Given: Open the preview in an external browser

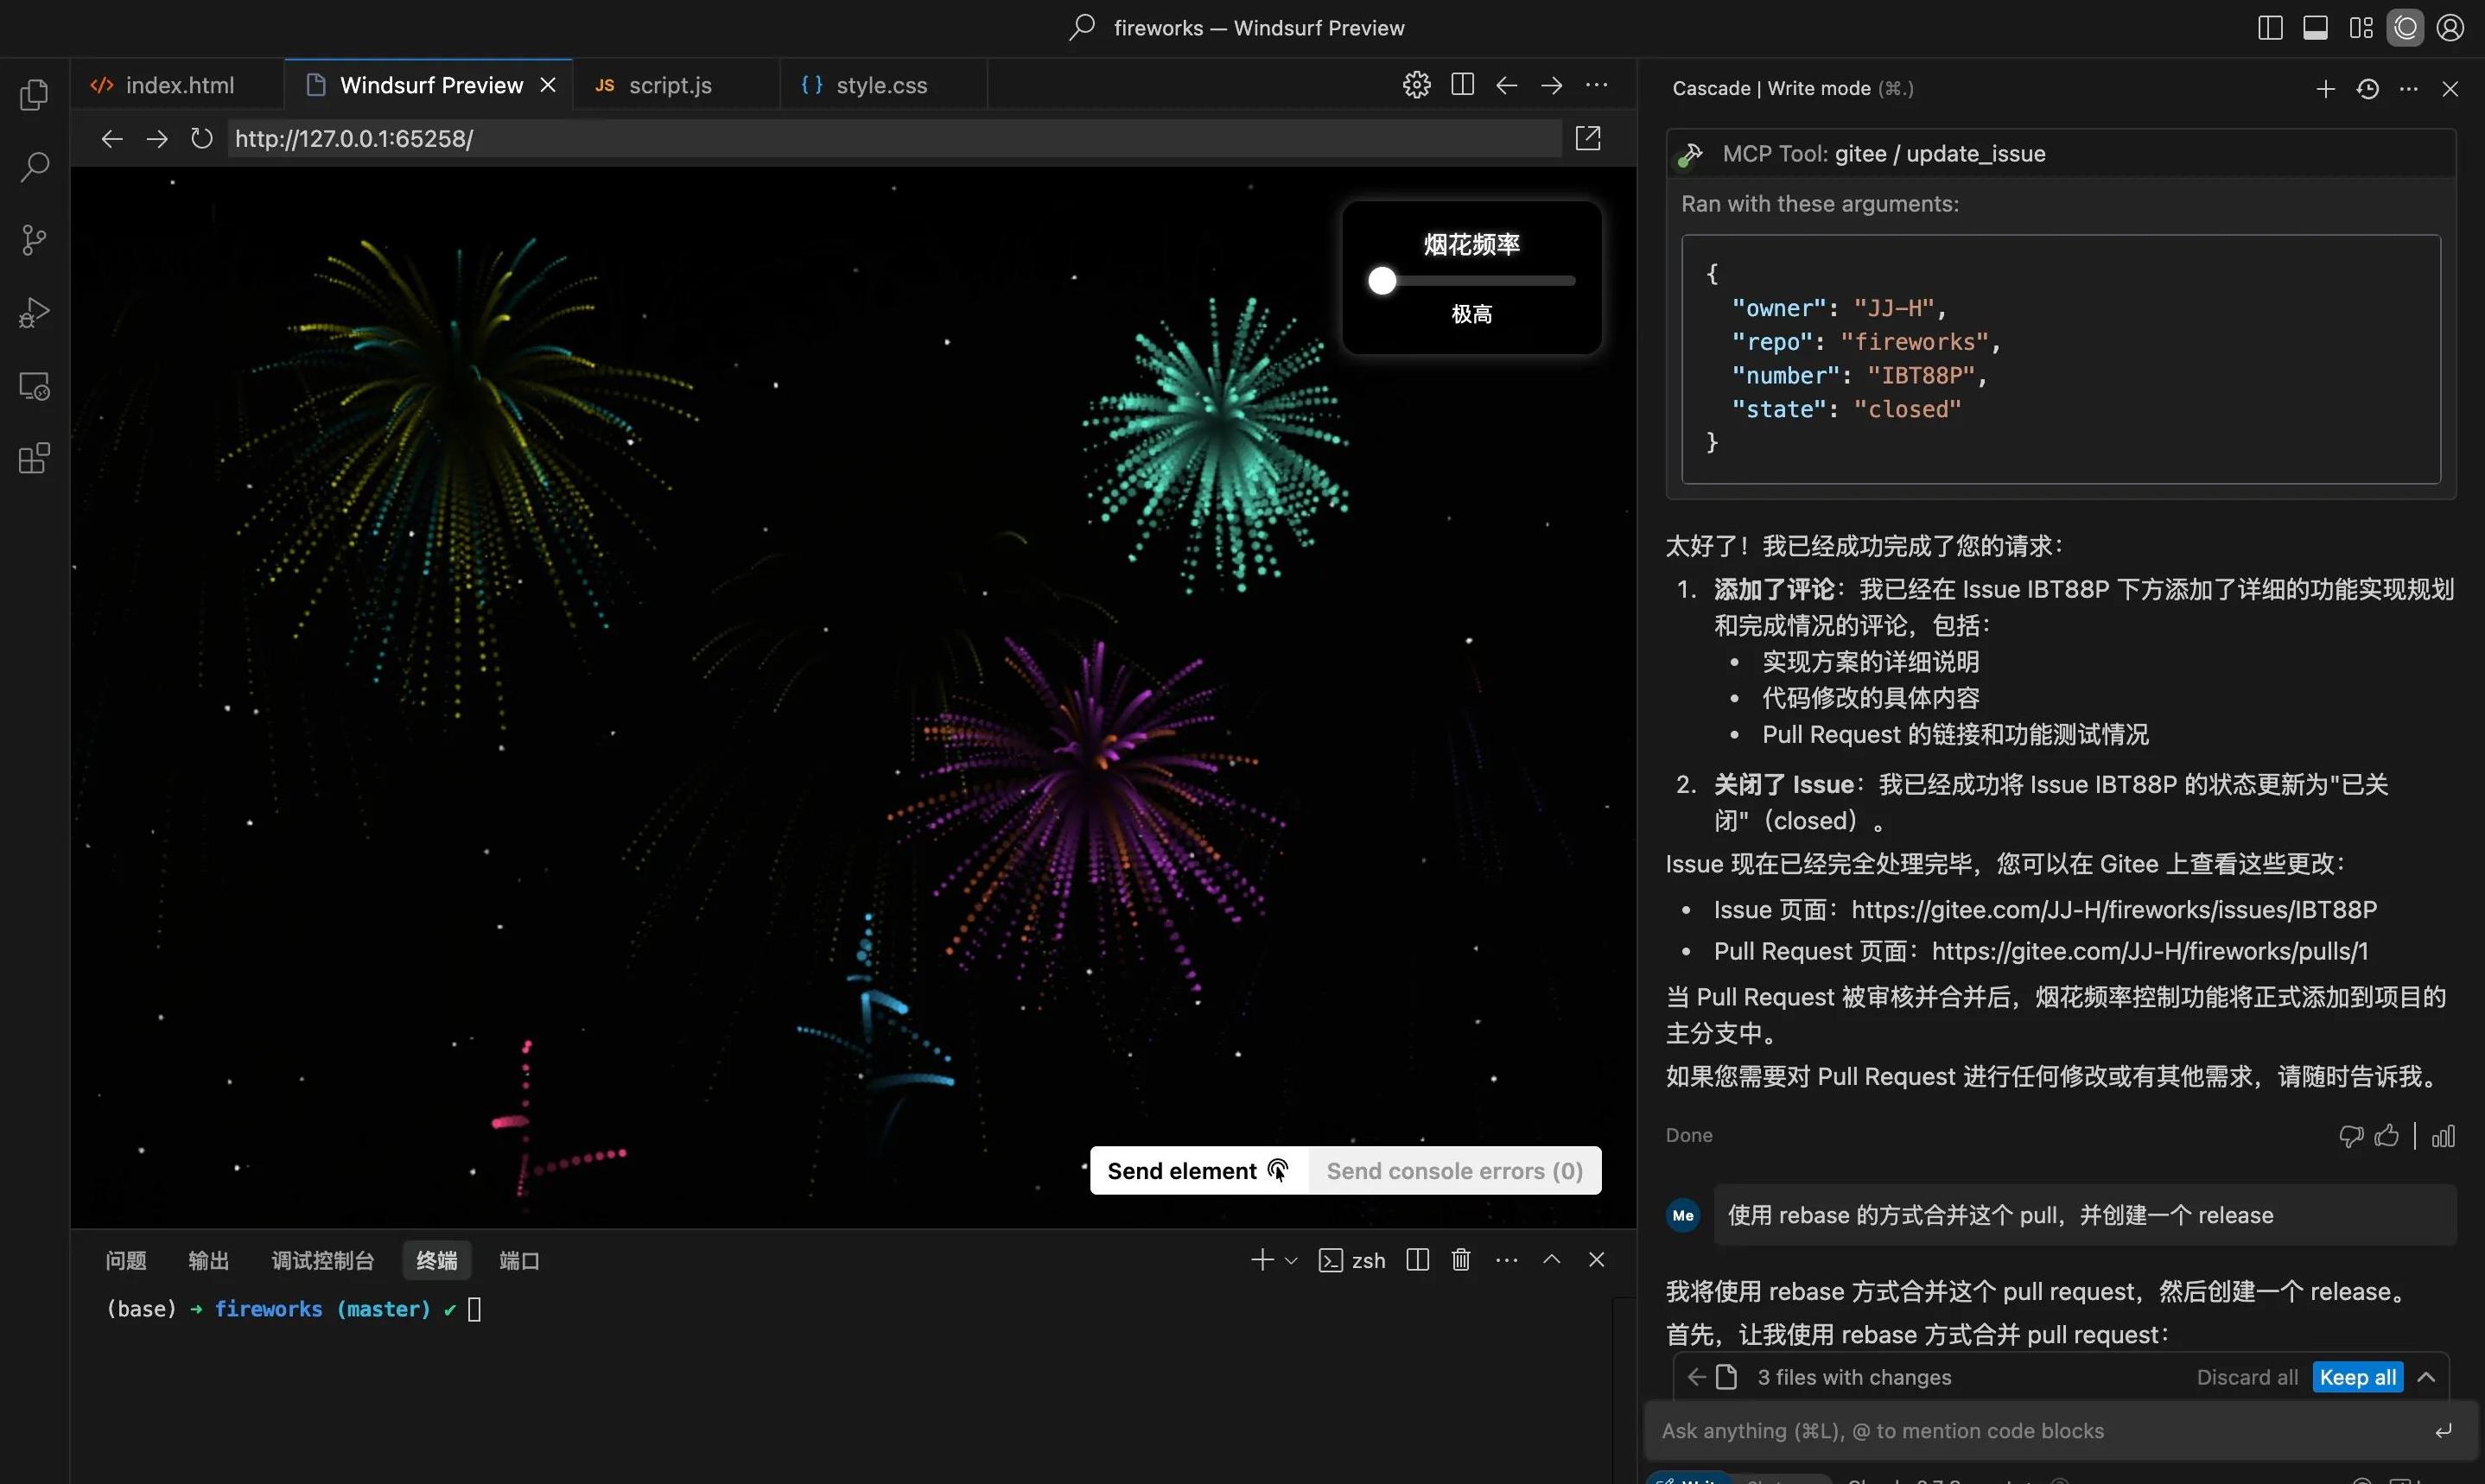Looking at the screenshot, I should (x=1588, y=138).
